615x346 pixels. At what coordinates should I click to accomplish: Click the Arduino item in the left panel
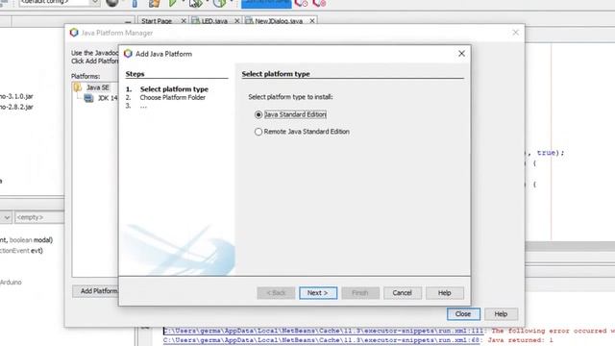point(11,282)
